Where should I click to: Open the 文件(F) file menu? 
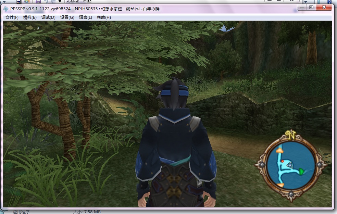(x=12, y=17)
